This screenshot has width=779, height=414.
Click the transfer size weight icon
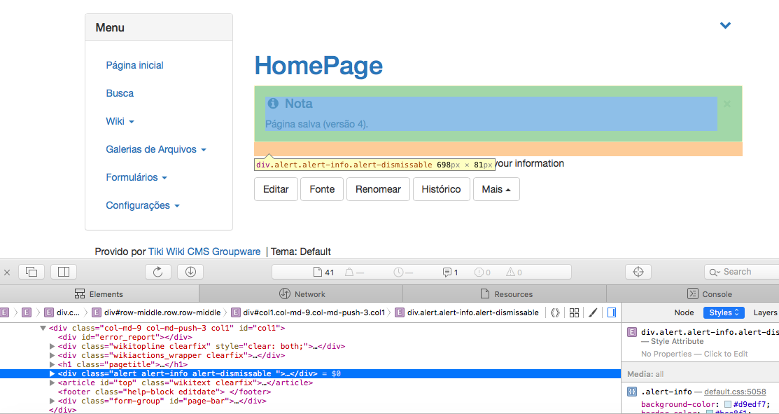tap(354, 272)
